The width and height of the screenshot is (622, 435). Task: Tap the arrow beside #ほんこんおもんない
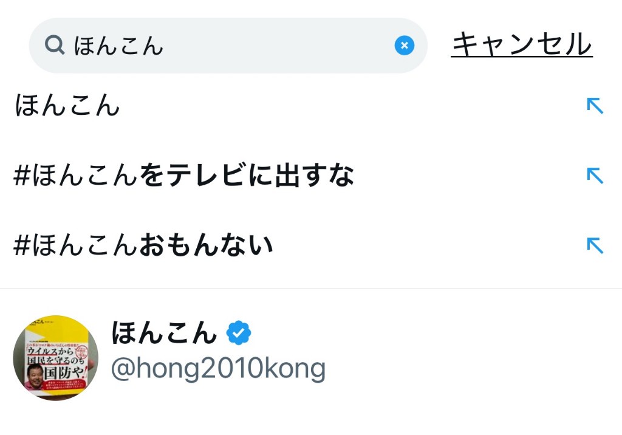click(595, 245)
